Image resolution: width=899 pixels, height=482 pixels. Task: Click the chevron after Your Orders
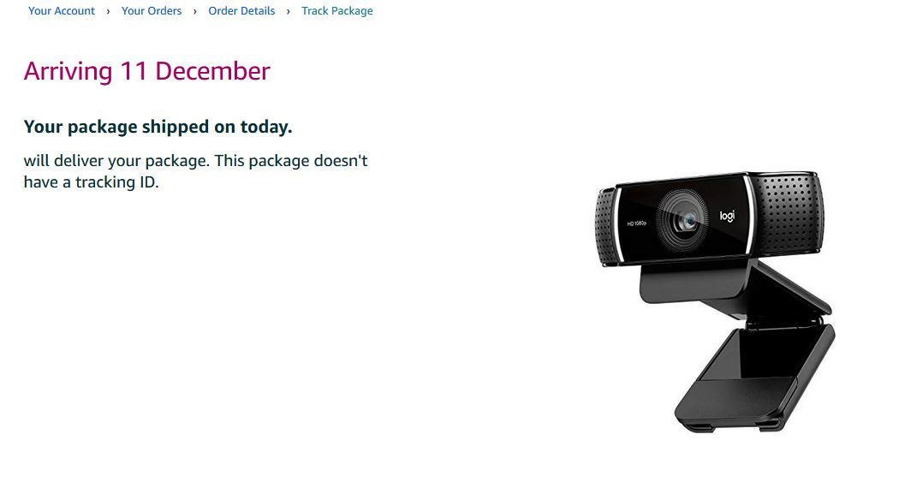(x=195, y=11)
